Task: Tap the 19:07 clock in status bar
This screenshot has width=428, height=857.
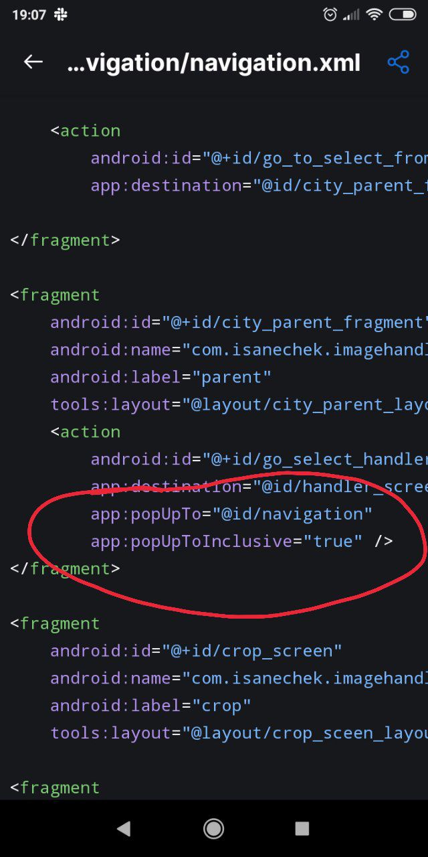Action: 29,14
